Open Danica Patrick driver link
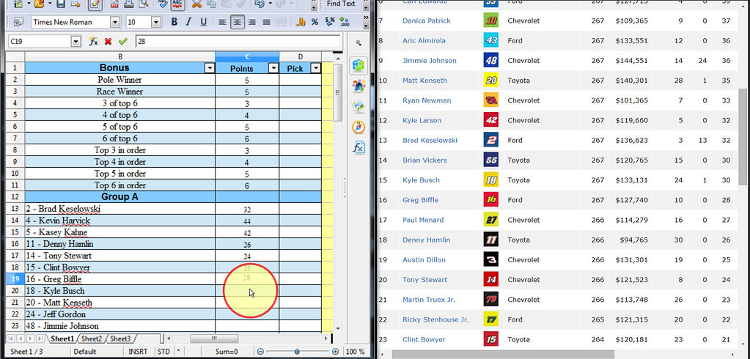This screenshot has width=750, height=359. 426,21
